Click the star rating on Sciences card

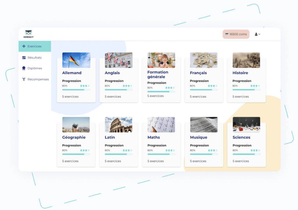tap(255, 151)
